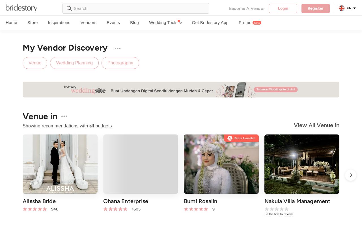Click Be the first to review! text

(x=279, y=214)
